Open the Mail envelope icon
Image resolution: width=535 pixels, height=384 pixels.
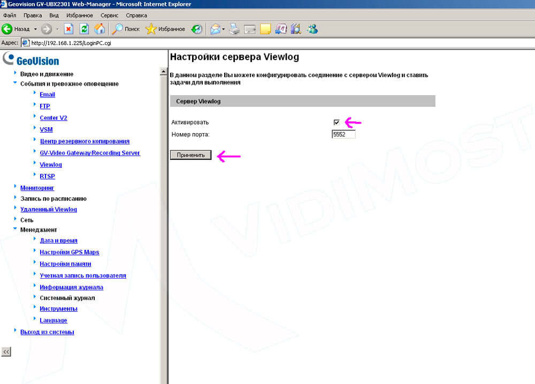[215, 29]
